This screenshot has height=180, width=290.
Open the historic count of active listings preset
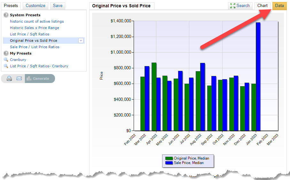point(37,21)
